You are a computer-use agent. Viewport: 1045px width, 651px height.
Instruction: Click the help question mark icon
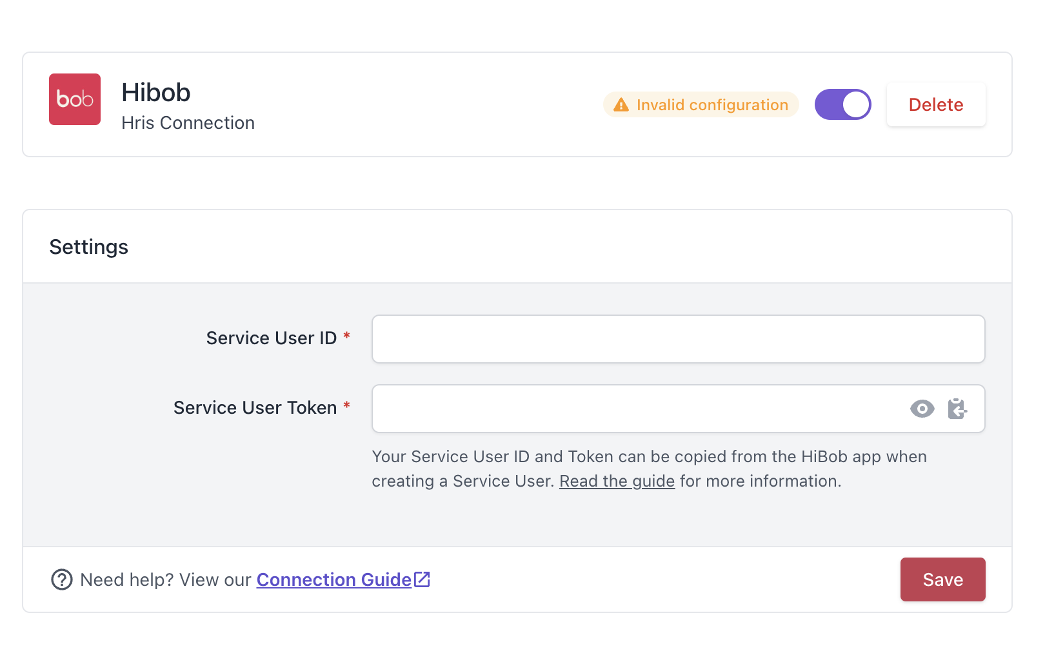(62, 579)
